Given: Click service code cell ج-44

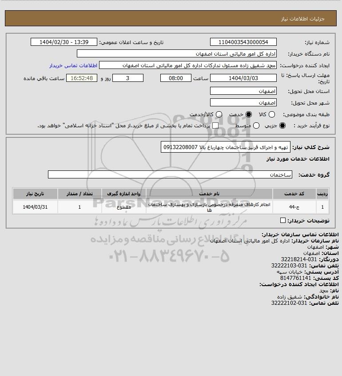Looking at the screenshot, I should coord(294,207).
